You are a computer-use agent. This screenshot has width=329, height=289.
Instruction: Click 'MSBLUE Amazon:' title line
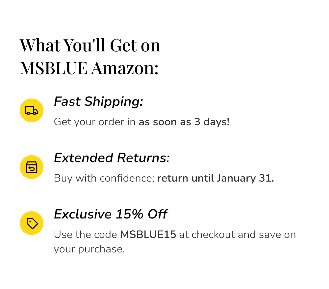[x=89, y=68]
